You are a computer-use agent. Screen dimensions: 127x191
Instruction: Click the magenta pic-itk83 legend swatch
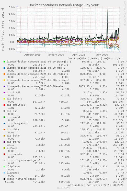[4, 93]
